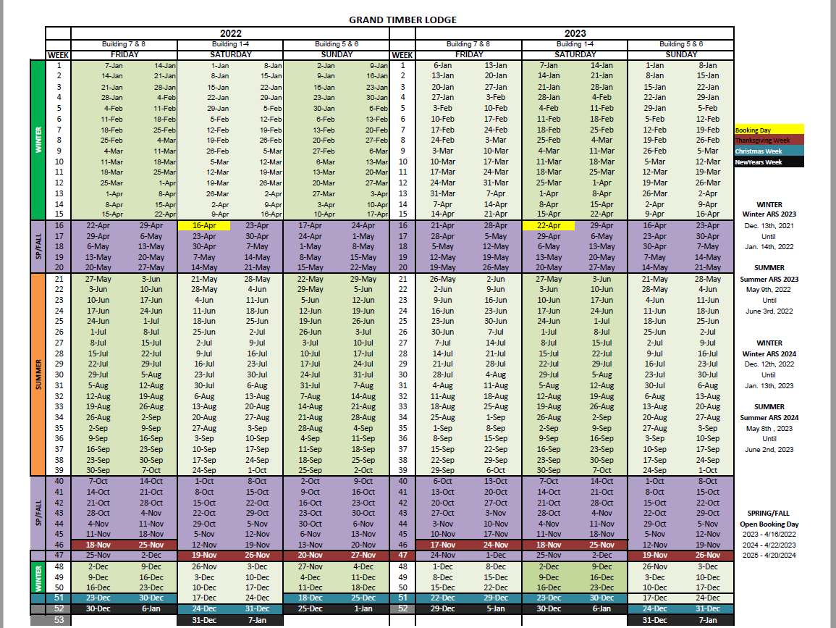Viewport: 836px width, 628px height.
Task: Click the 2023 Building 1-4 header
Action: click(575, 44)
